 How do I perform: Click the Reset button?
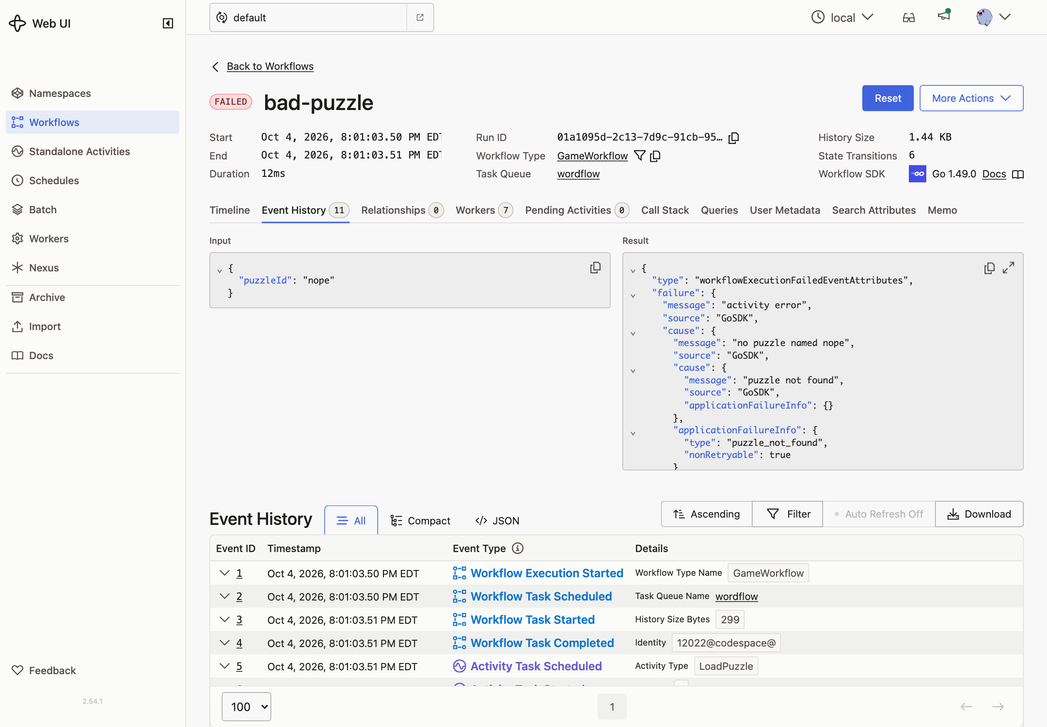(x=888, y=98)
